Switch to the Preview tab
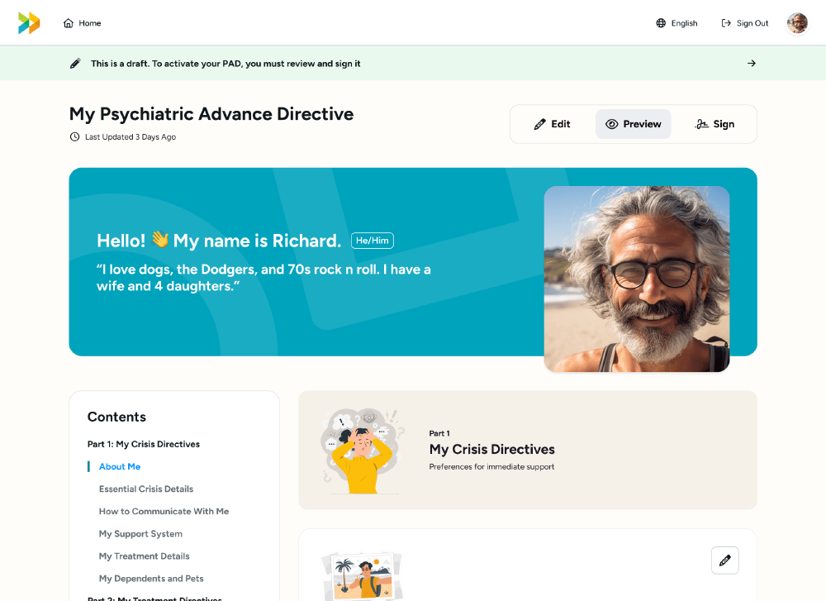 pos(634,124)
